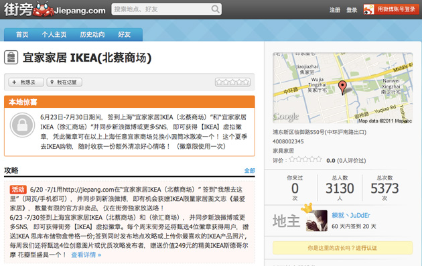
Task: Click the 登录 link
Action: [352, 10]
